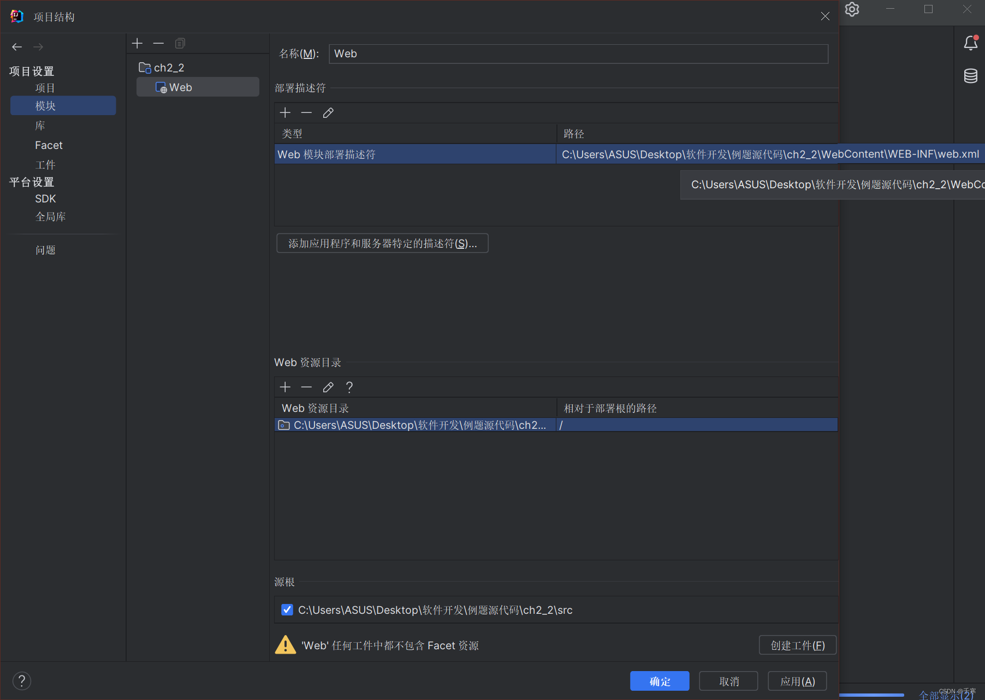Click the IntelliJ IDEA logo in title bar

pos(17,16)
